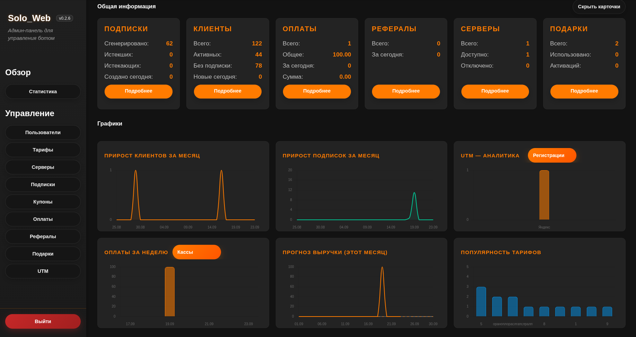This screenshot has height=337, width=636.
Task: Click Подробнее on the Клиенты card
Action: pos(228,91)
